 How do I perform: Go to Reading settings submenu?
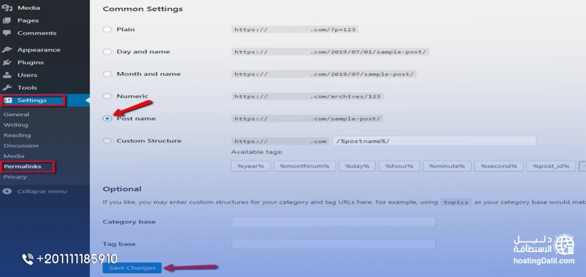[17, 135]
